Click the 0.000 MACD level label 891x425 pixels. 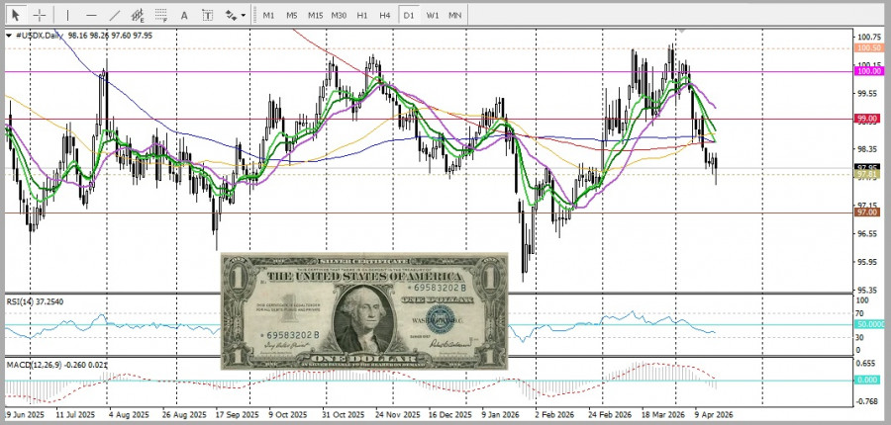pyautogui.click(x=867, y=380)
